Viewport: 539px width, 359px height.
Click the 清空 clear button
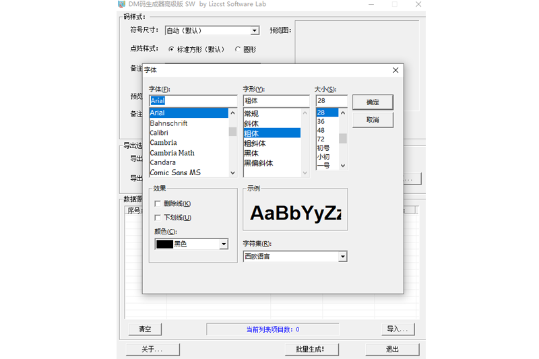[x=145, y=329]
